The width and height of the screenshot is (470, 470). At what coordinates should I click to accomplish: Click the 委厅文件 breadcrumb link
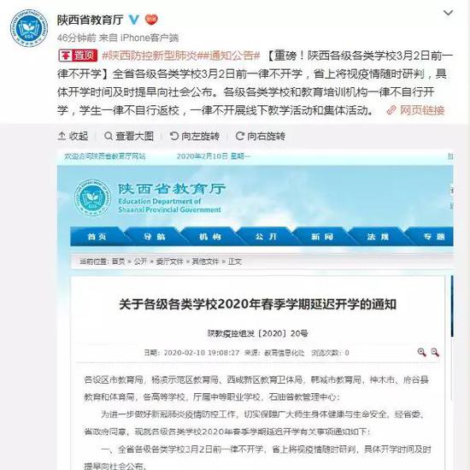tap(170, 261)
